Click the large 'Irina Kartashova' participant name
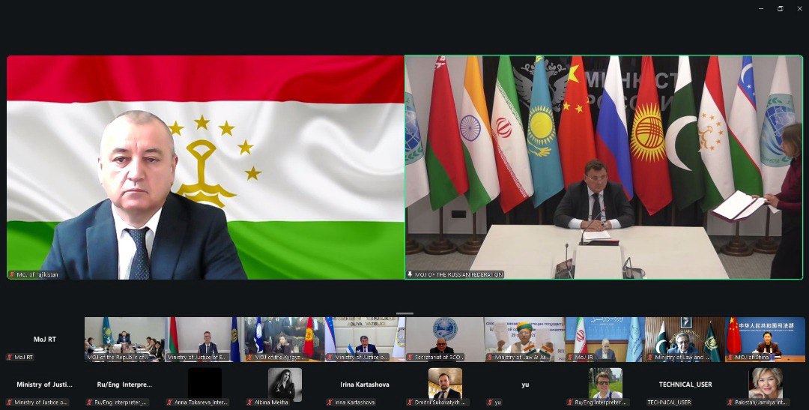The width and height of the screenshot is (809, 410). coord(365,385)
